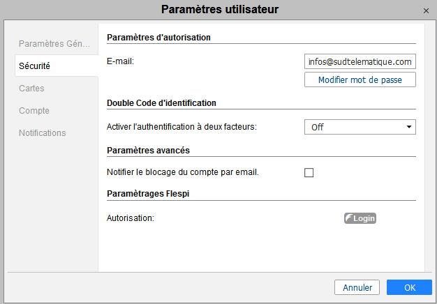Go to the Compte tab
Screen dimensions: 437x304
pyautogui.click(x=34, y=110)
